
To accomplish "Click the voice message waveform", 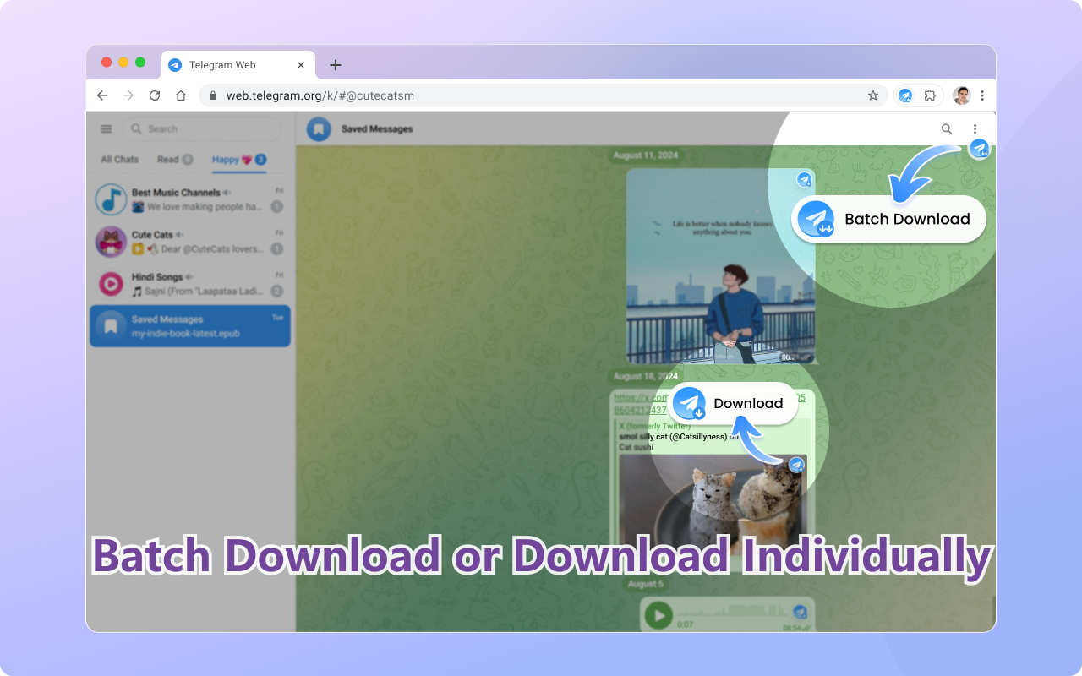I will 732,610.
